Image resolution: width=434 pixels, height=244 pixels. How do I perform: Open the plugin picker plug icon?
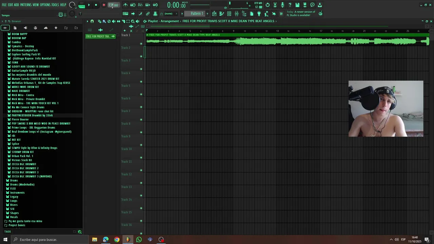(259, 14)
